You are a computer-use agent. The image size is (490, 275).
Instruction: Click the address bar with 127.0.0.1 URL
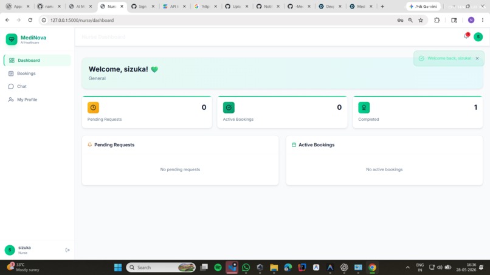[219, 20]
